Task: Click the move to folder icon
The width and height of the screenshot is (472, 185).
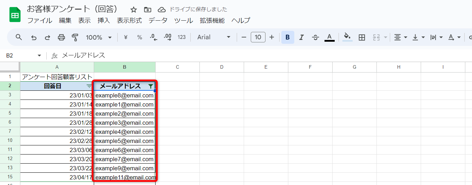Action: (147, 9)
